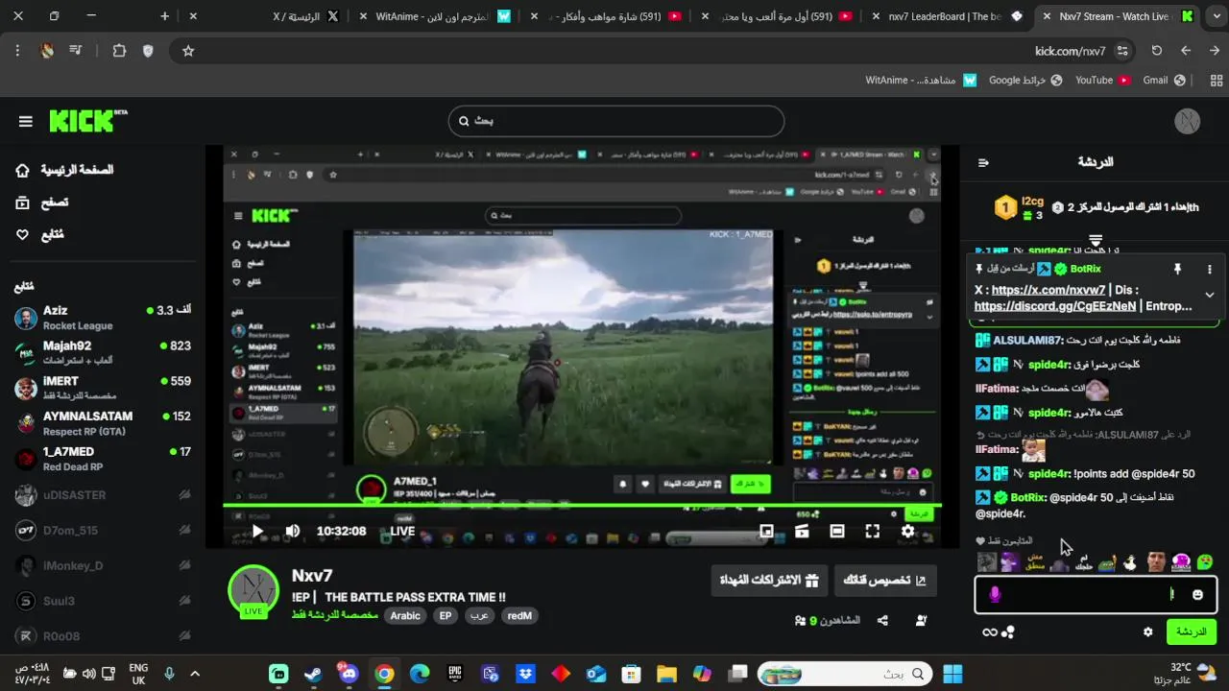Open Nxv7 channel avatar
The image size is (1229, 691).
pyautogui.click(x=253, y=589)
